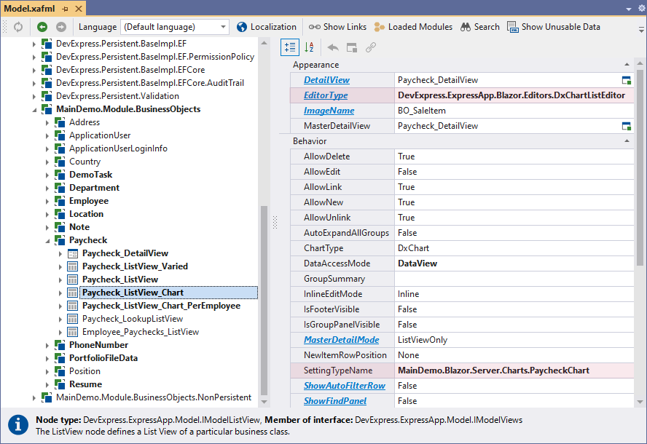Click the Resume class icon

(x=60, y=384)
